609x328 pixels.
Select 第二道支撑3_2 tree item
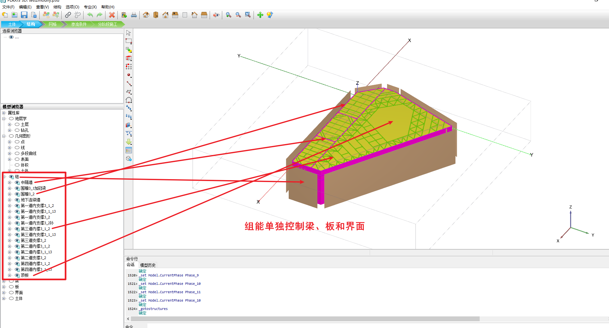coord(33,258)
